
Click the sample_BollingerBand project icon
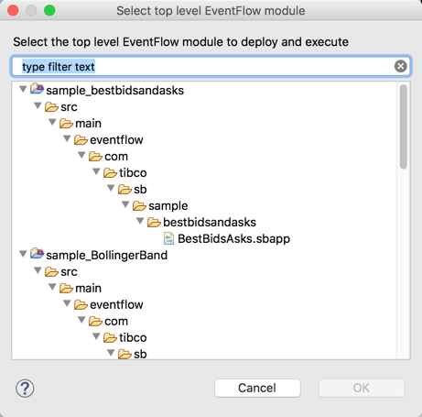click(37, 254)
